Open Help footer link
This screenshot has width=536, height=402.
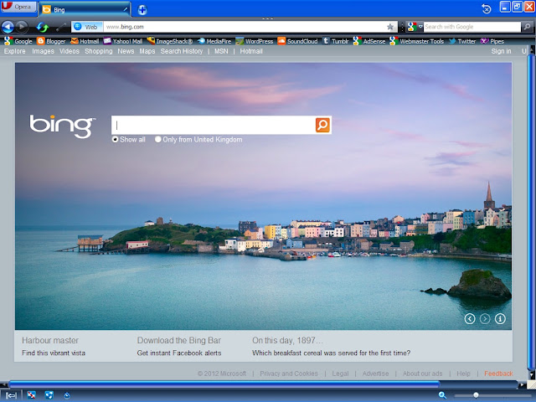pos(463,374)
